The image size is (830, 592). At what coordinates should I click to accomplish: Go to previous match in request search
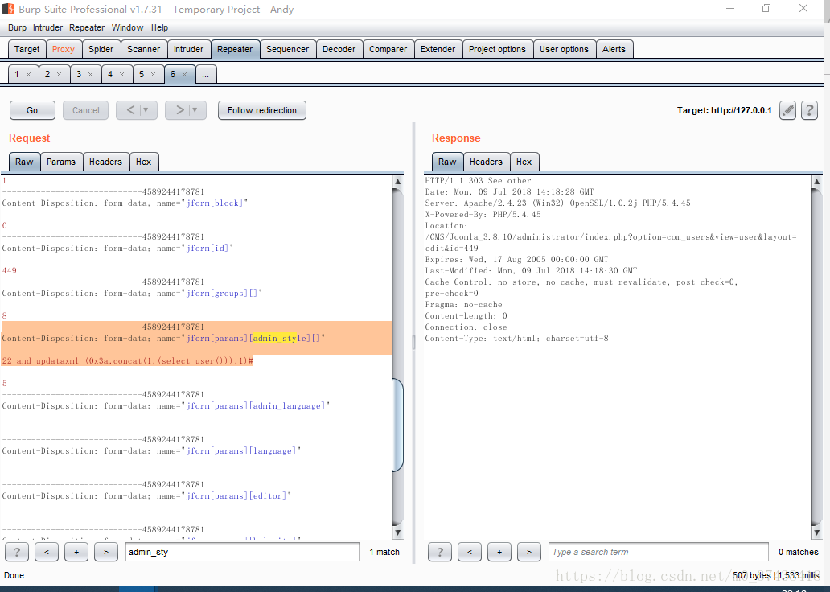(x=47, y=552)
